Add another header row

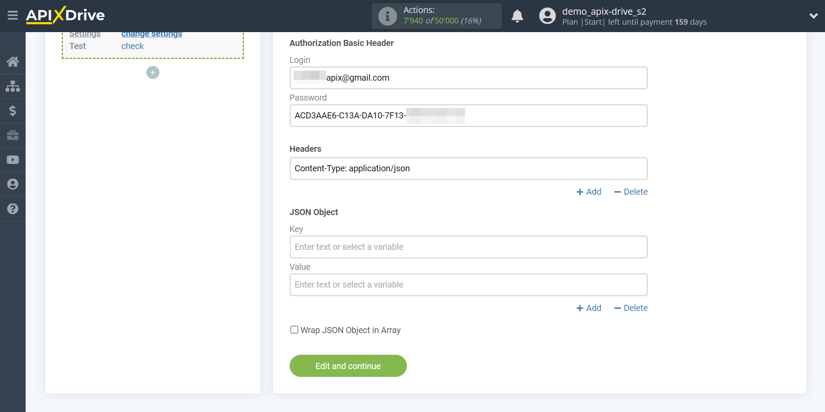click(x=588, y=192)
